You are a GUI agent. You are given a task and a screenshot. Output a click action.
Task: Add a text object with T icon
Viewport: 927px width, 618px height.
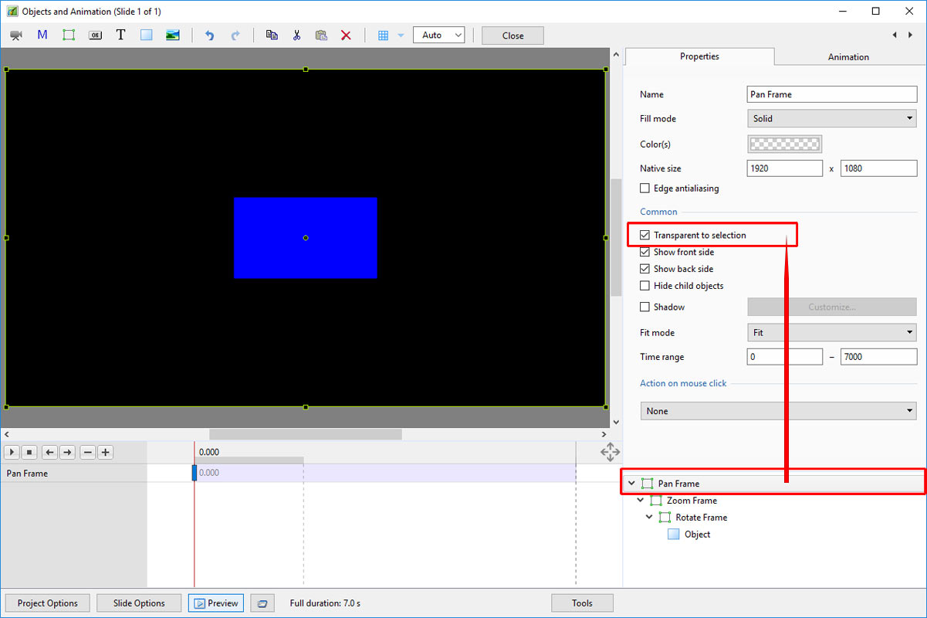coord(120,36)
